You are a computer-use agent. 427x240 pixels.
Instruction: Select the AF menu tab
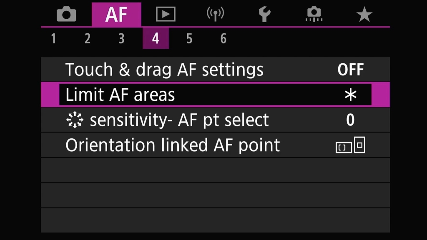[116, 15]
